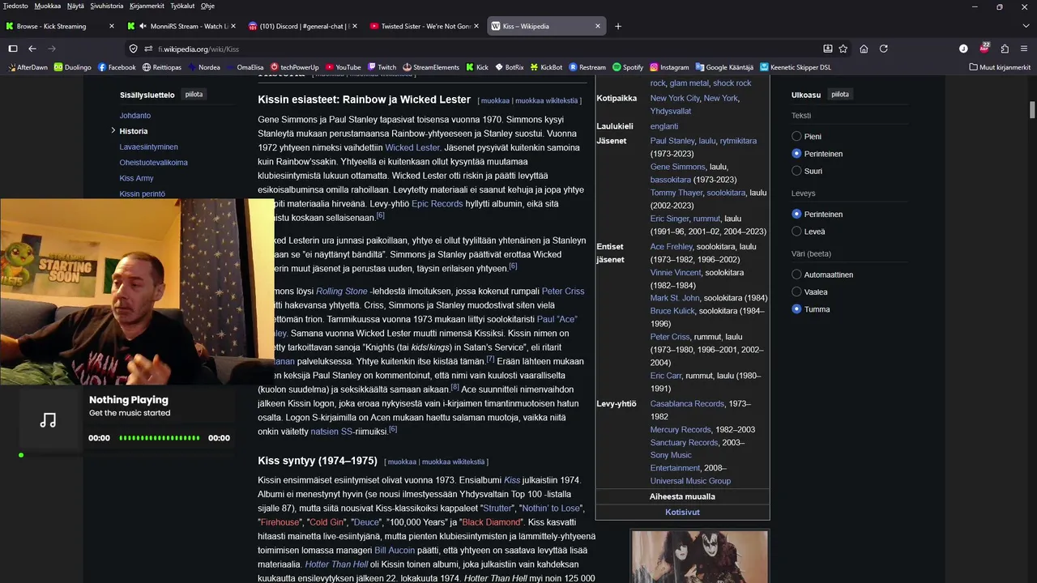Select Automaattinen color mode

[x=796, y=274]
